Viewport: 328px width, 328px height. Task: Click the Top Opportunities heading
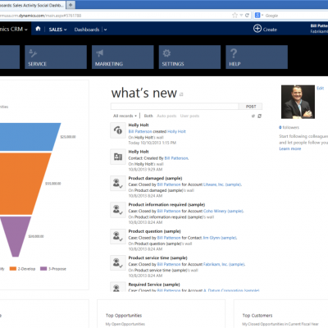(x=124, y=316)
